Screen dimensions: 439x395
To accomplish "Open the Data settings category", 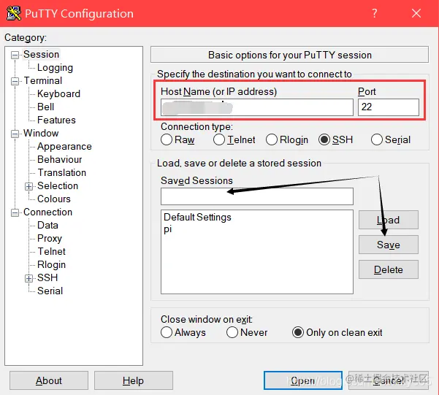I will [47, 225].
